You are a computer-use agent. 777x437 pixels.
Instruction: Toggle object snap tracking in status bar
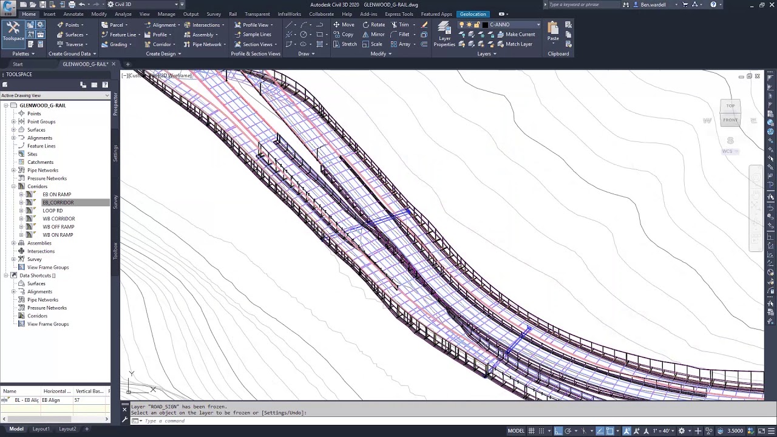pyautogui.click(x=600, y=431)
